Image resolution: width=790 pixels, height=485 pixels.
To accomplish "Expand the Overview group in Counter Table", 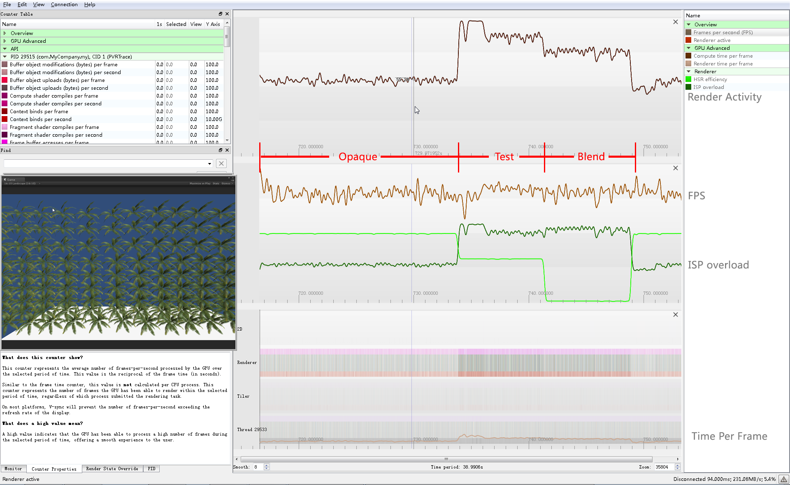I will click(x=5, y=33).
